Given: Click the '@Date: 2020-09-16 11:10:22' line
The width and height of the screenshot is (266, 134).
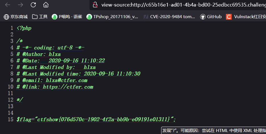Looking at the screenshot, I should (61, 61).
